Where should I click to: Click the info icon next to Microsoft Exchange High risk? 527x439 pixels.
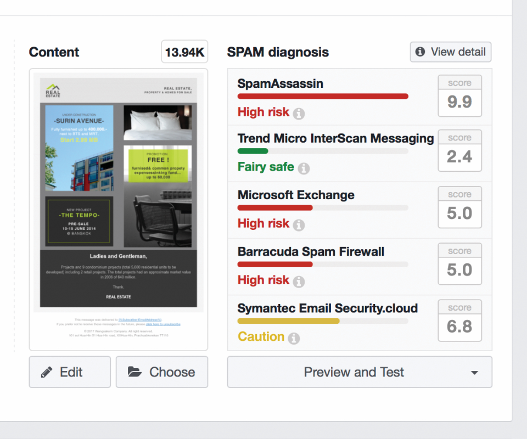click(299, 225)
